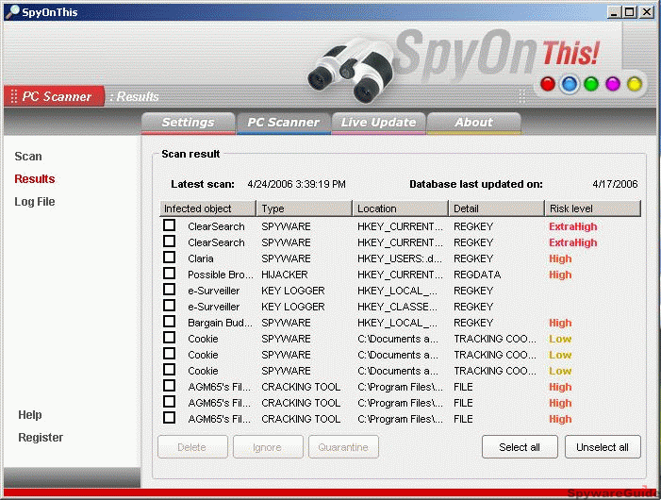Viewport: 661px width, 500px height.
Task: Select Scan in the left sidebar
Action: [x=28, y=157]
